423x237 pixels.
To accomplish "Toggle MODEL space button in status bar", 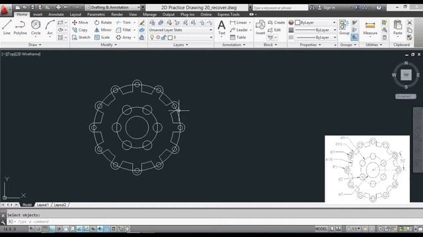I will point(321,229).
